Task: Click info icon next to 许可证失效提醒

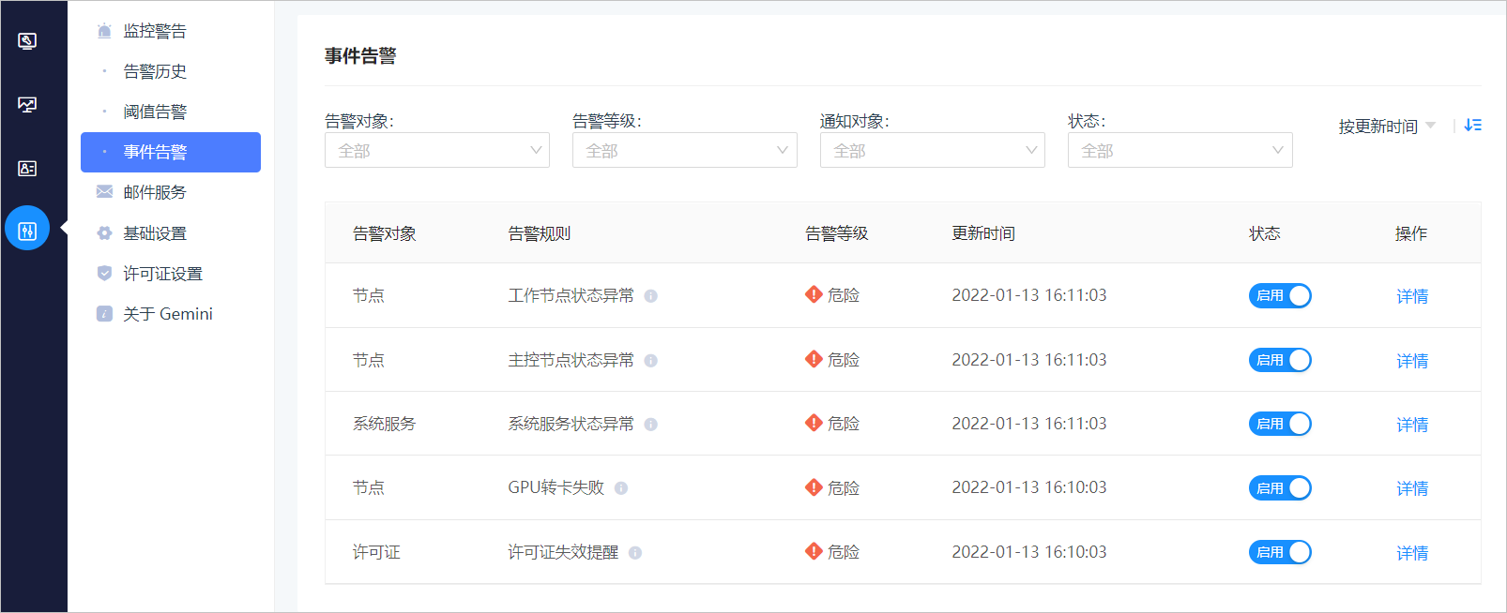Action: 635,553
